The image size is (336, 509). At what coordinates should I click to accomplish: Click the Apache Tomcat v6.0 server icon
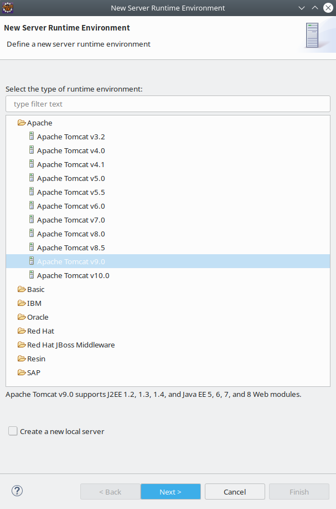[x=32, y=206]
